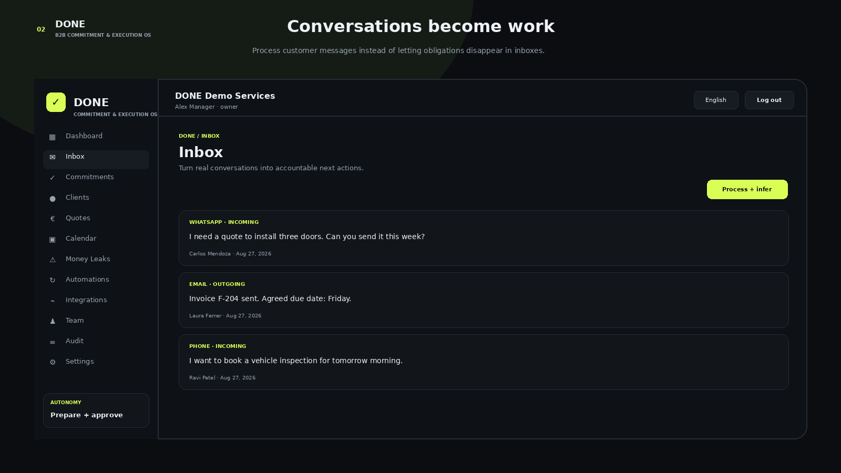Click the DONE checkmark logo icon
The height and width of the screenshot is (473, 841).
click(56, 102)
